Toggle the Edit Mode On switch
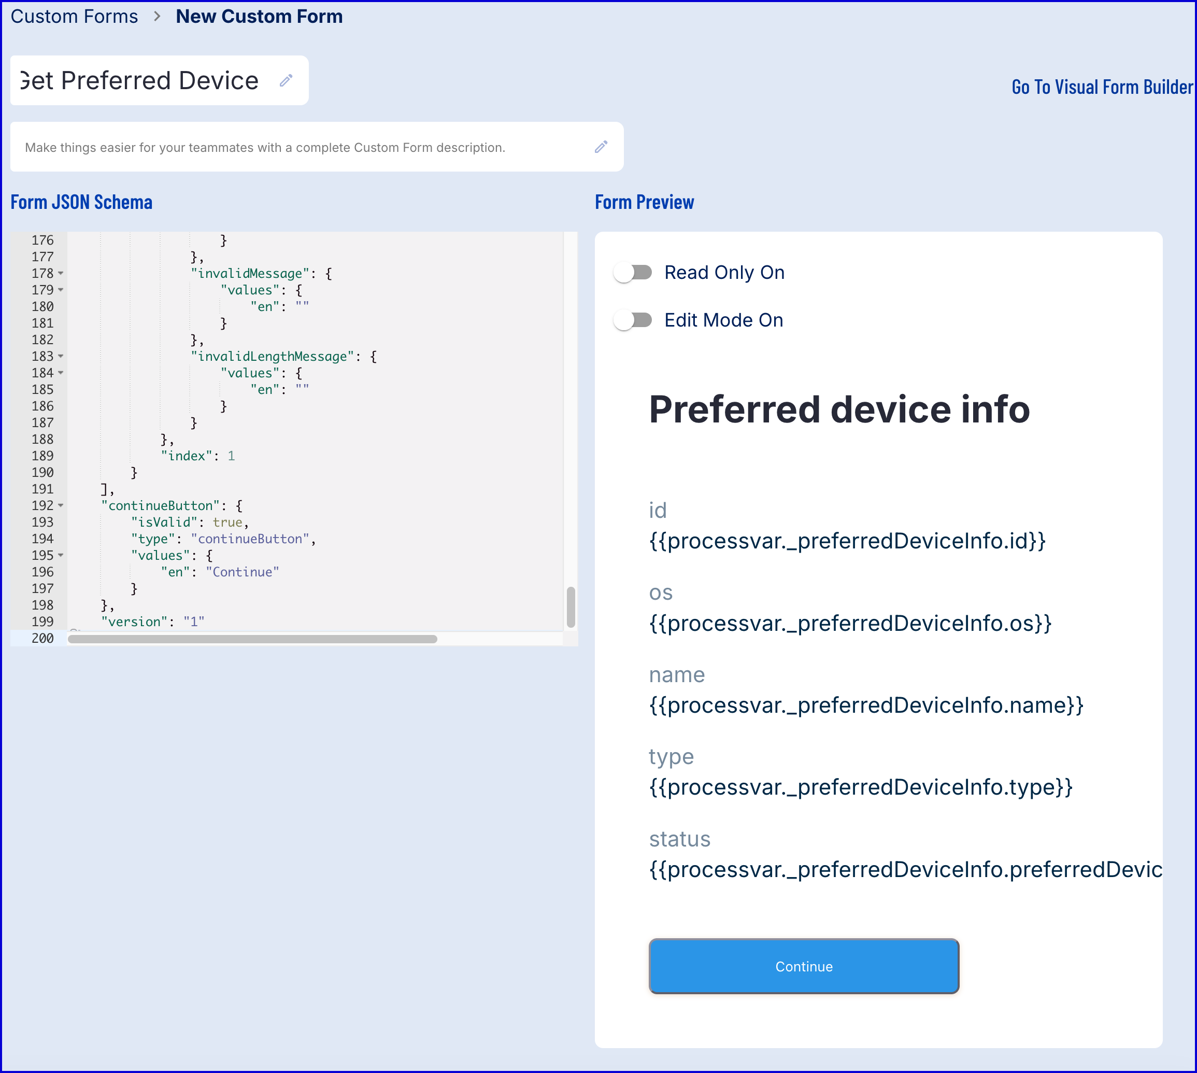This screenshot has width=1197, height=1073. (x=632, y=320)
